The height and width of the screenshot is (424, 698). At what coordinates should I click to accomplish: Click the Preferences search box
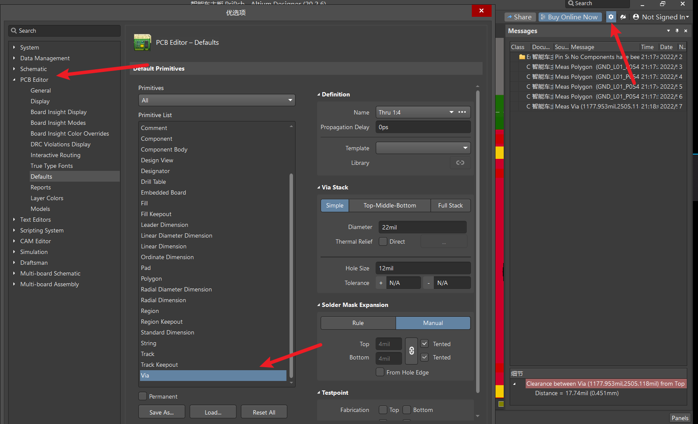click(64, 31)
